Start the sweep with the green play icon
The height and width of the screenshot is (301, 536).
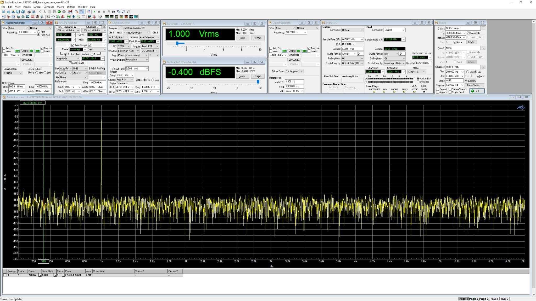coord(94,11)
